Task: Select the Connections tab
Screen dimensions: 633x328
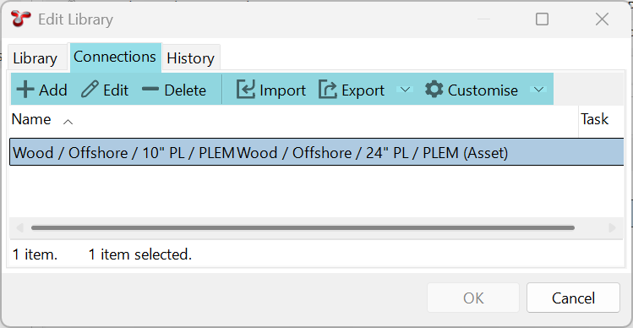Action: point(115,57)
